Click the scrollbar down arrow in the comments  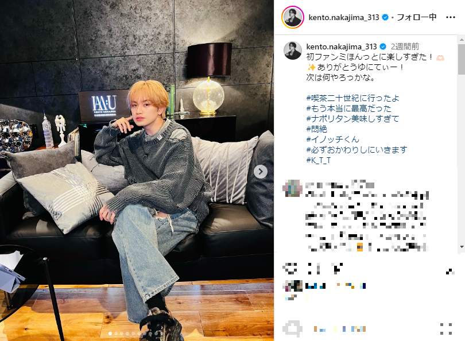[x=462, y=246]
